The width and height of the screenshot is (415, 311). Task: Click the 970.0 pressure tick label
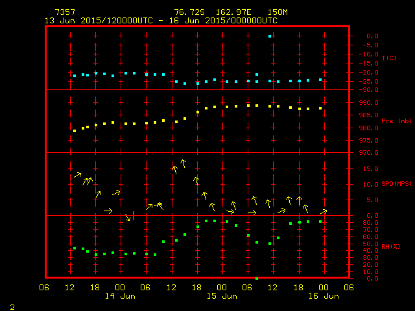pos(368,153)
